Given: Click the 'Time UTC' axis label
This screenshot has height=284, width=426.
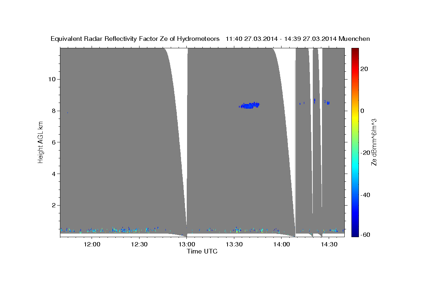Looking at the screenshot, I should (202, 251).
